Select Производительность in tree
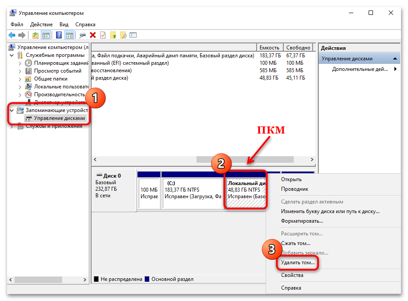Screen dimensions: 408x301 click(60, 94)
